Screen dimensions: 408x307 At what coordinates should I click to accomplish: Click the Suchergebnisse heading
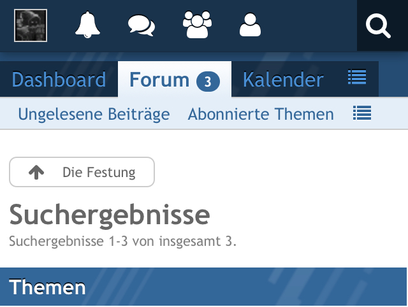tap(110, 216)
